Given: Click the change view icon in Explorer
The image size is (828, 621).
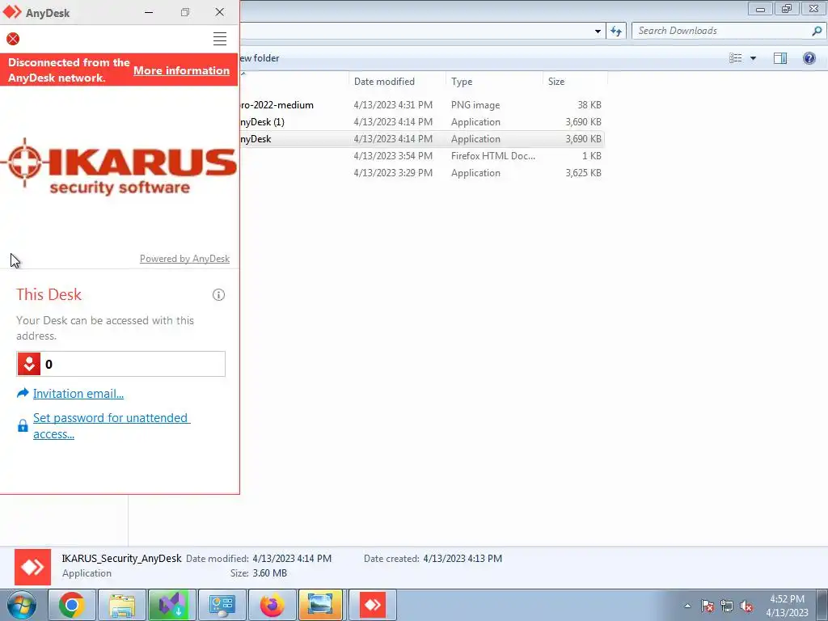Looking at the screenshot, I should pyautogui.click(x=736, y=58).
